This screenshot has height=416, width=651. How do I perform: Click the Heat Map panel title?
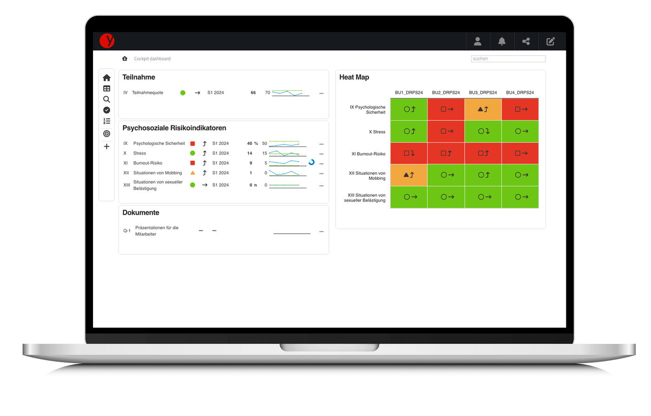(354, 77)
